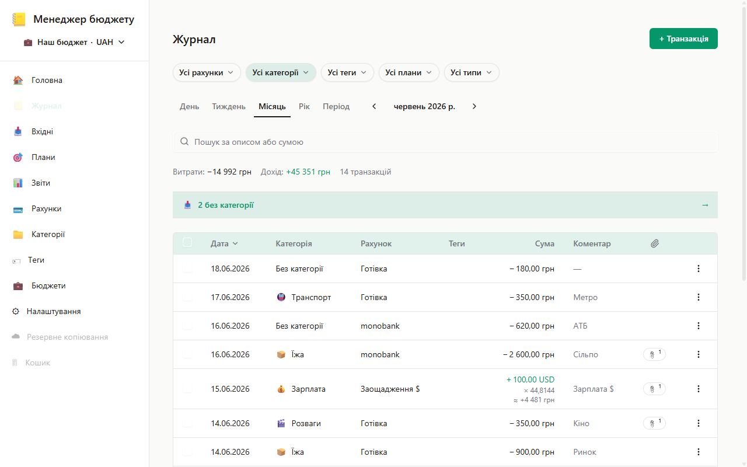Viewport: 747px width, 467px height.
Task: Switch to Рік view tab
Action: point(304,106)
